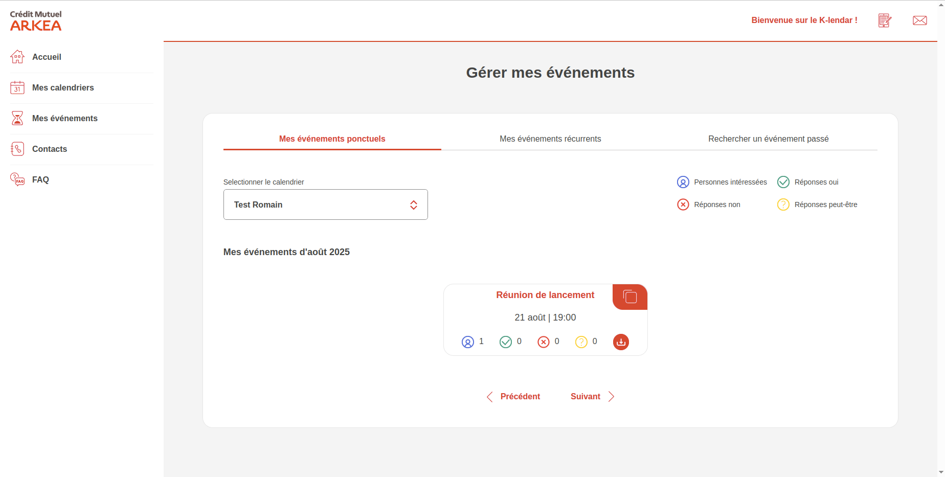Open Réunion de lancement event title

(545, 295)
